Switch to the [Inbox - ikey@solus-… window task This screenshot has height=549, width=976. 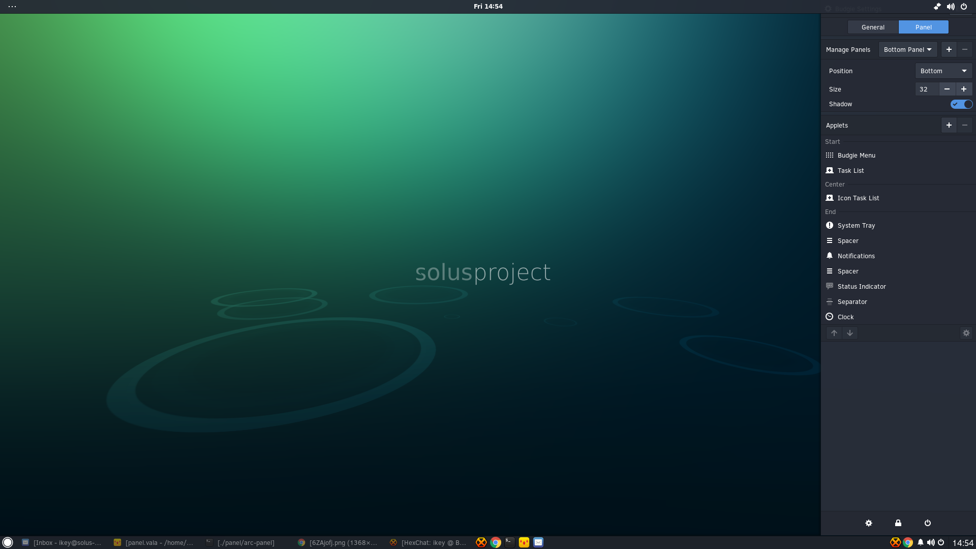62,543
